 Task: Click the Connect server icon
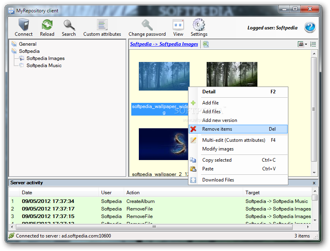coord(23,25)
